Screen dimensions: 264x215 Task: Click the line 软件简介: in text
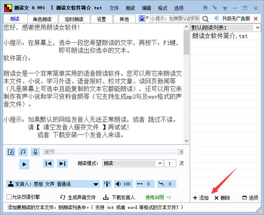(17, 58)
